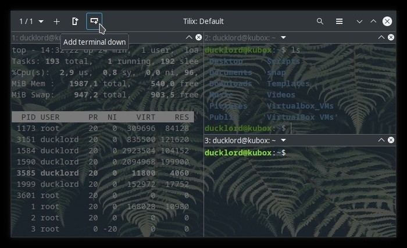The width and height of the screenshot is (407, 248).
Task: Click the VIRT column header in top
Action: [146, 117]
